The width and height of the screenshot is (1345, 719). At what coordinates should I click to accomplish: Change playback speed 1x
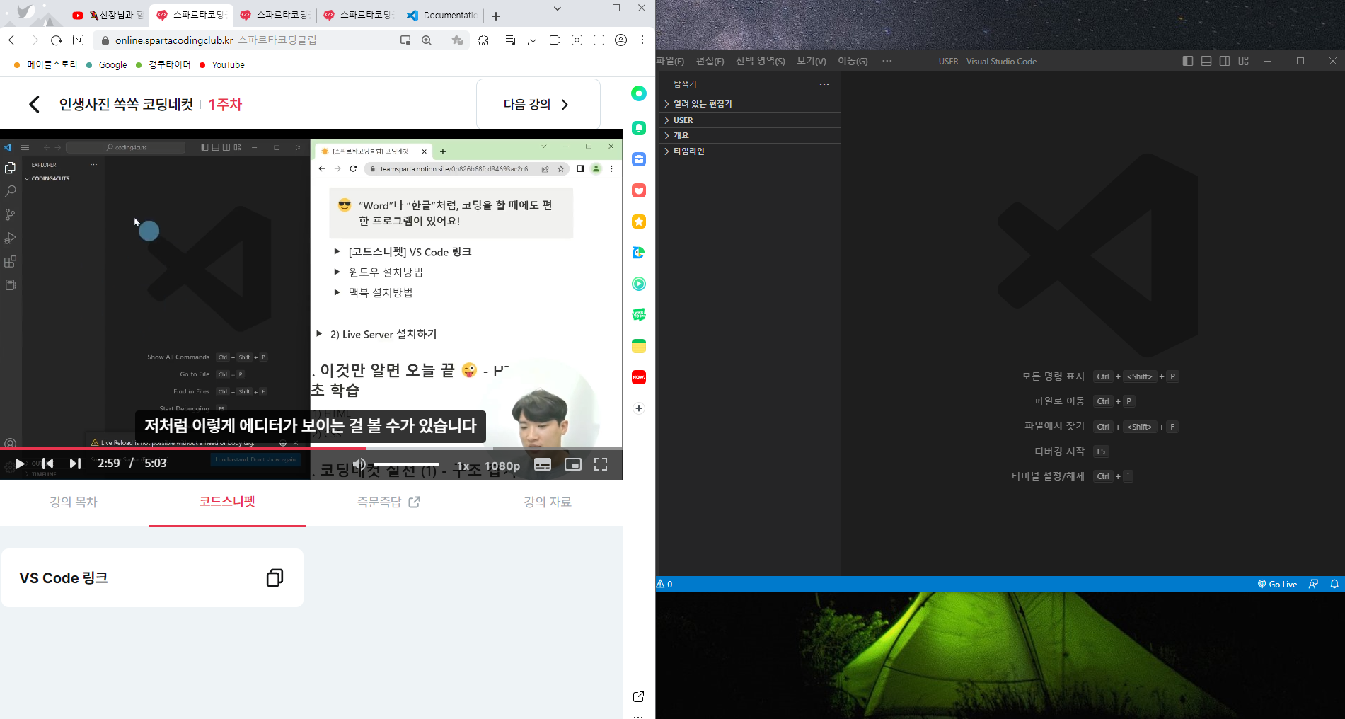(x=463, y=466)
